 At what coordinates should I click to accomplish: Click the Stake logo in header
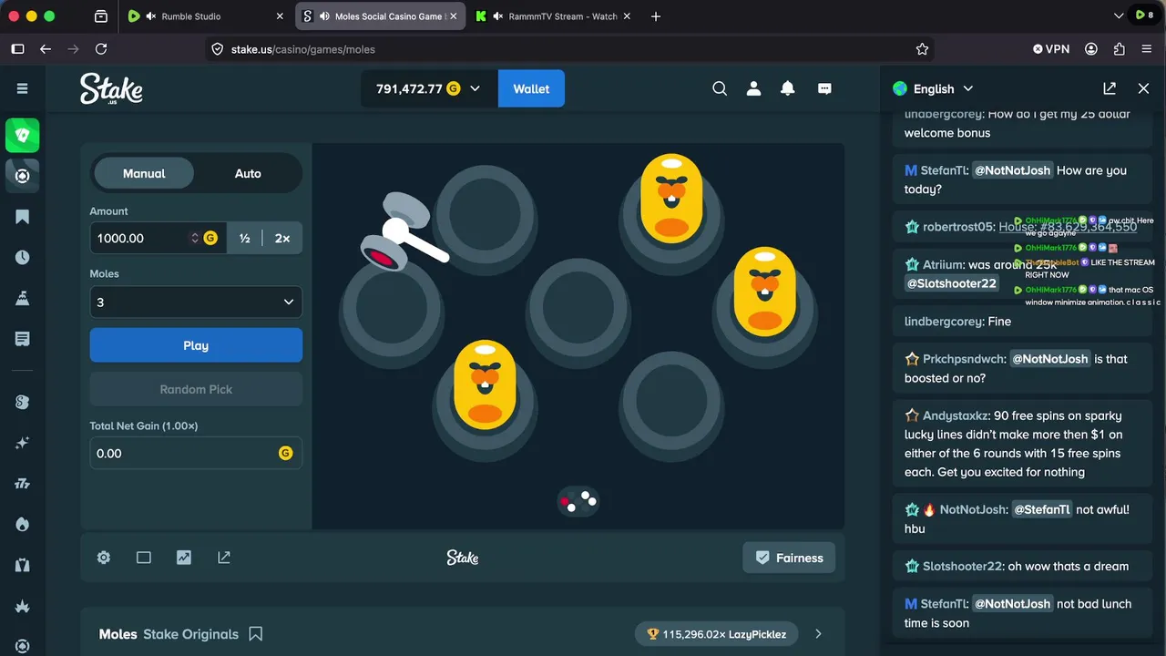point(111,88)
